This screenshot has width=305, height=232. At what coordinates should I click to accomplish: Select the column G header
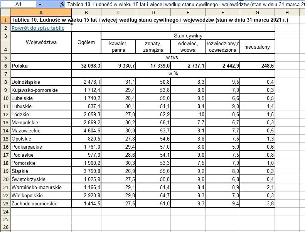(x=257, y=12)
